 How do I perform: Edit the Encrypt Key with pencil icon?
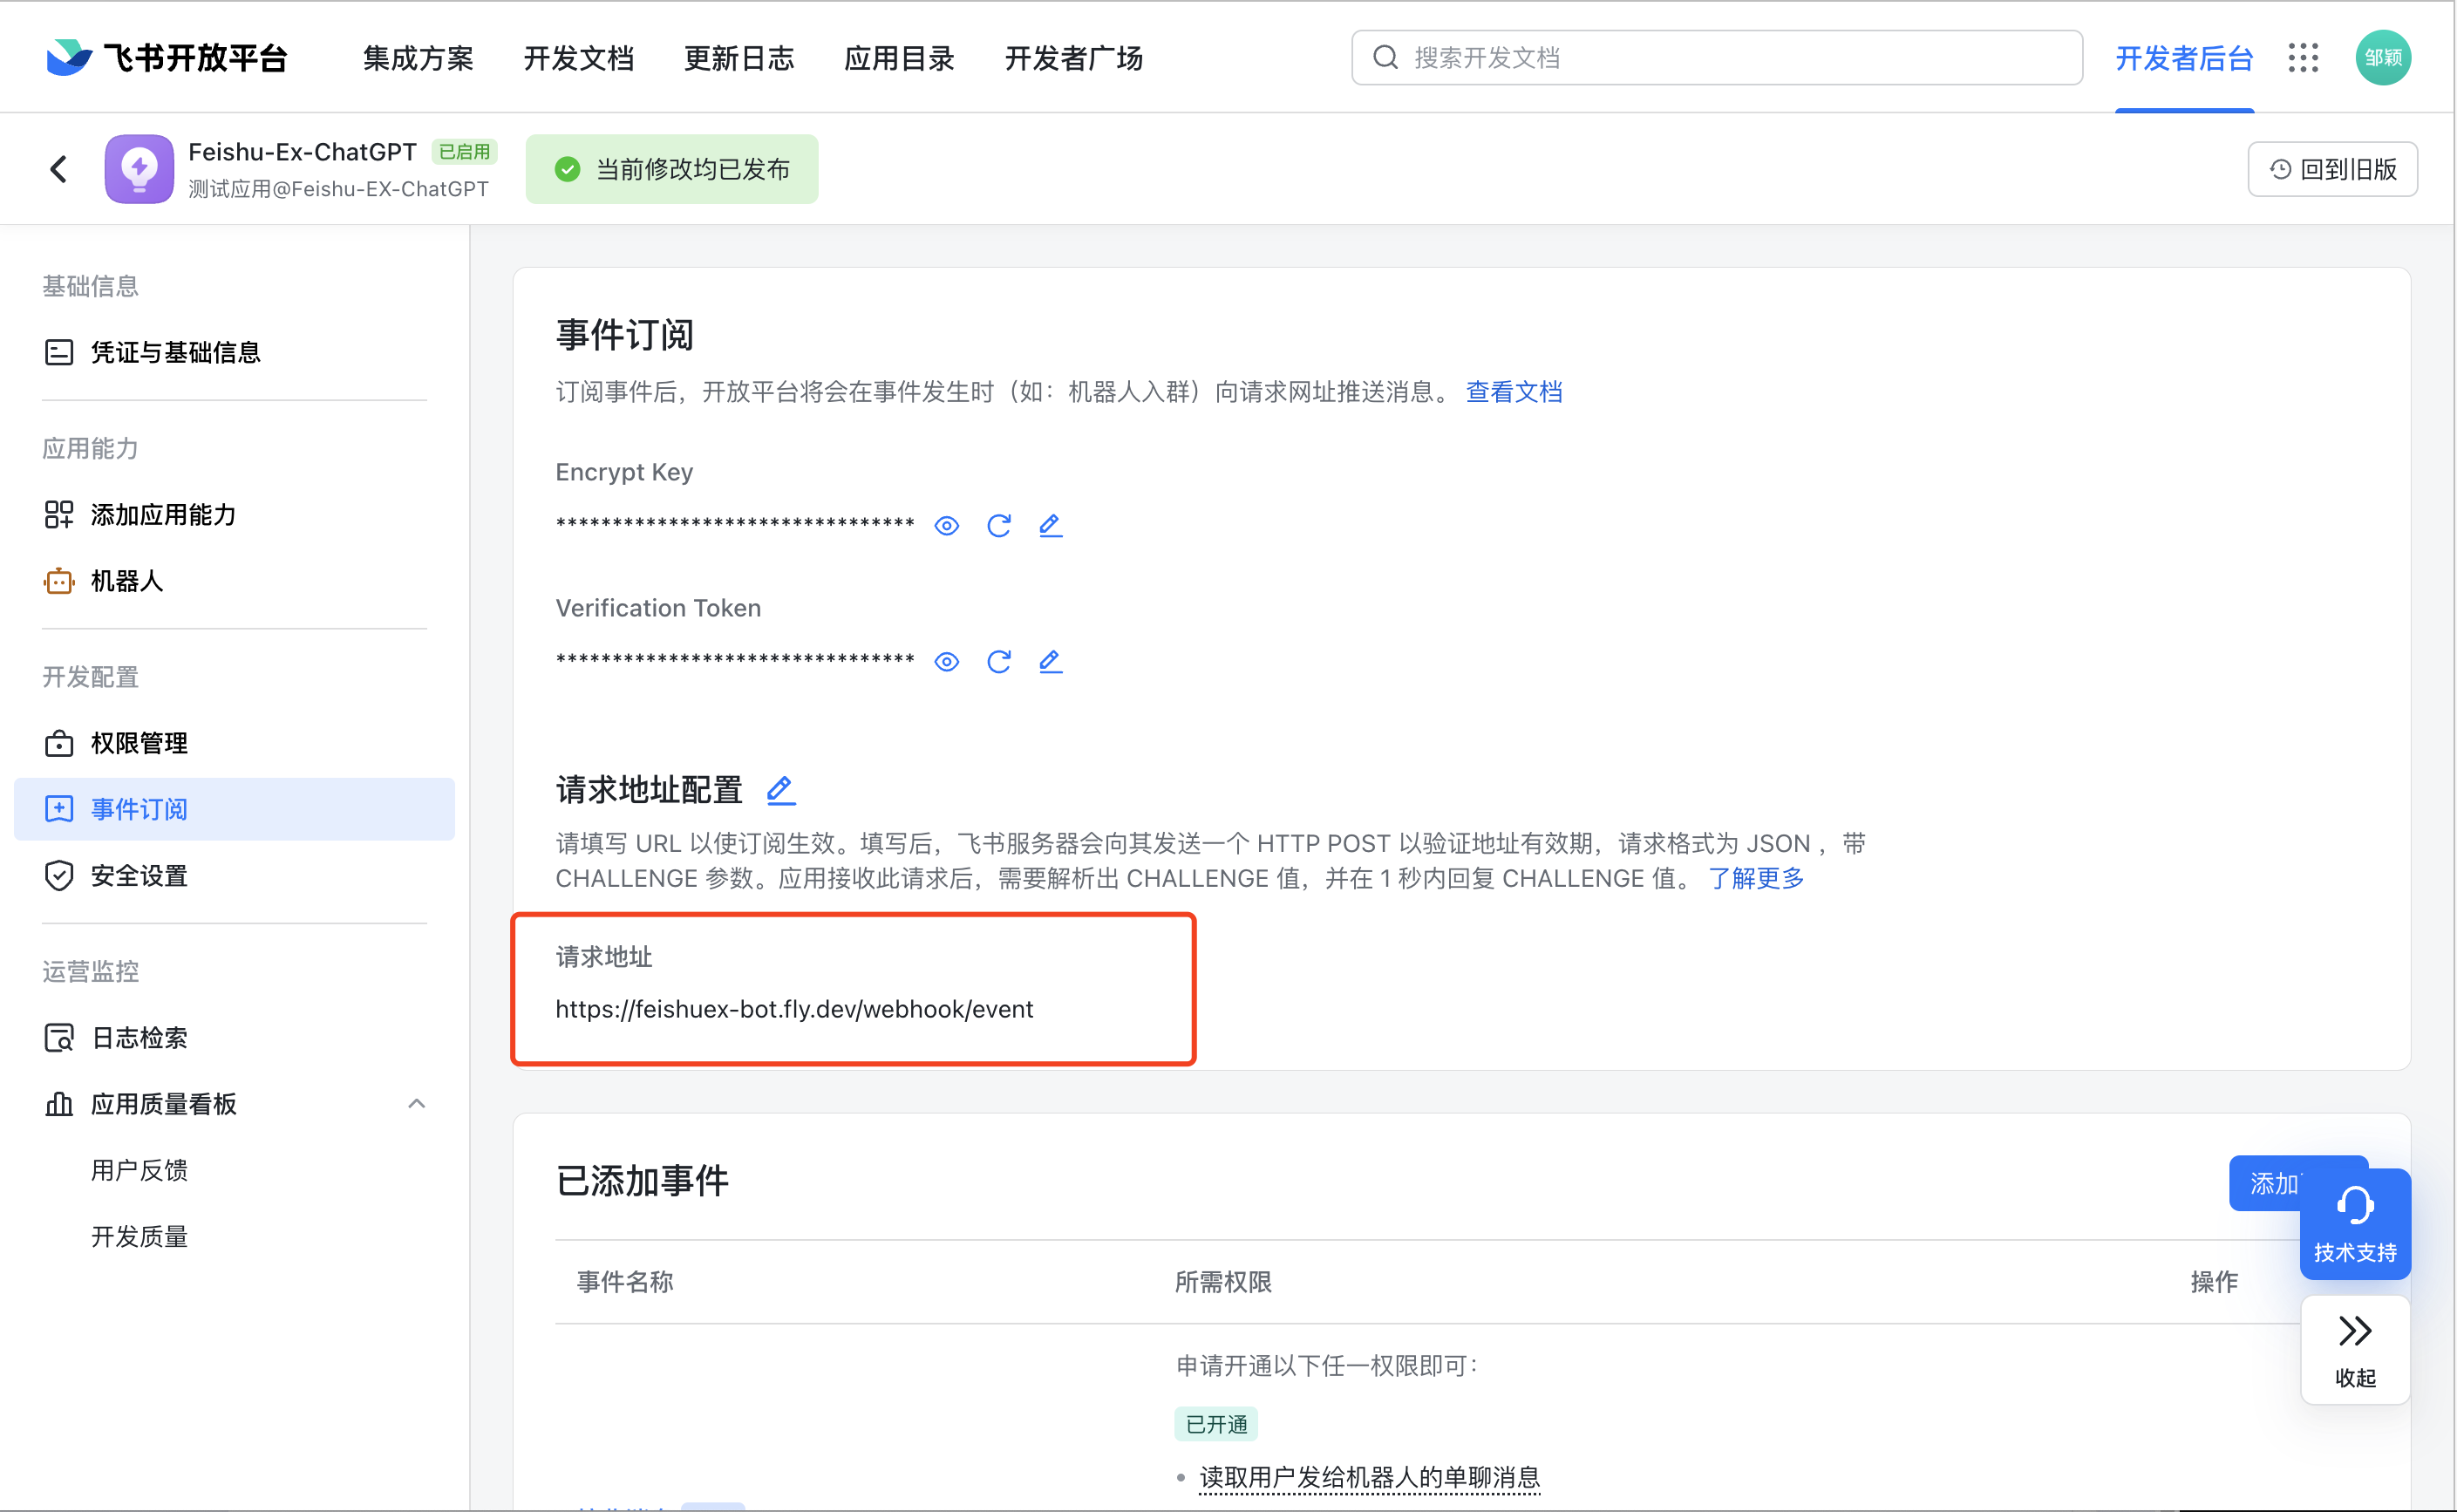(x=1050, y=525)
